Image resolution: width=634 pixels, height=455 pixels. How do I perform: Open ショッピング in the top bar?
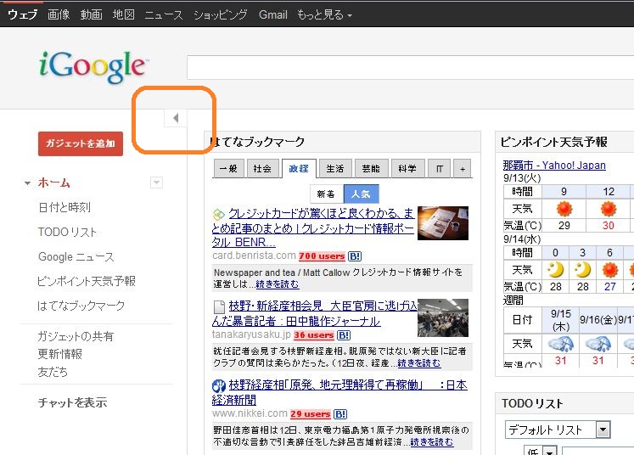pyautogui.click(x=221, y=15)
